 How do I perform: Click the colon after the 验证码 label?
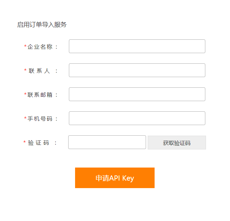pyautogui.click(x=56, y=143)
